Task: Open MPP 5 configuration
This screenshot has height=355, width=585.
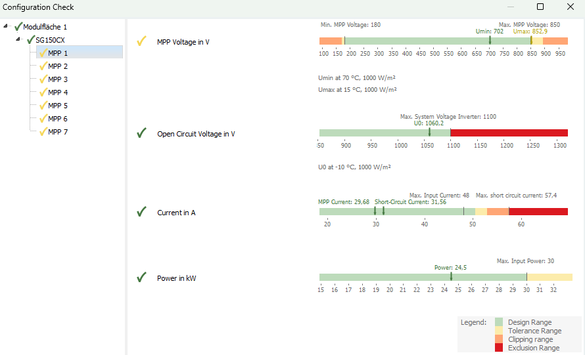Action: [x=58, y=106]
